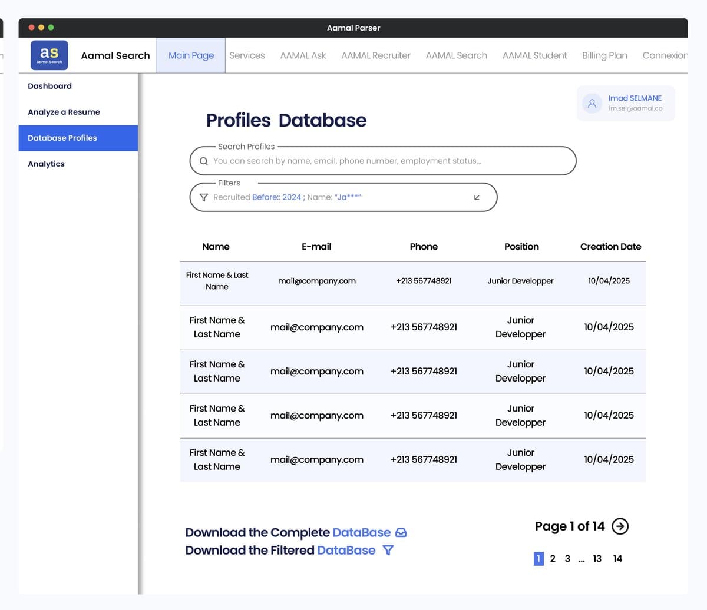This screenshot has height=610, width=707.
Task: Click the Aamal Search app title
Action: (115, 55)
